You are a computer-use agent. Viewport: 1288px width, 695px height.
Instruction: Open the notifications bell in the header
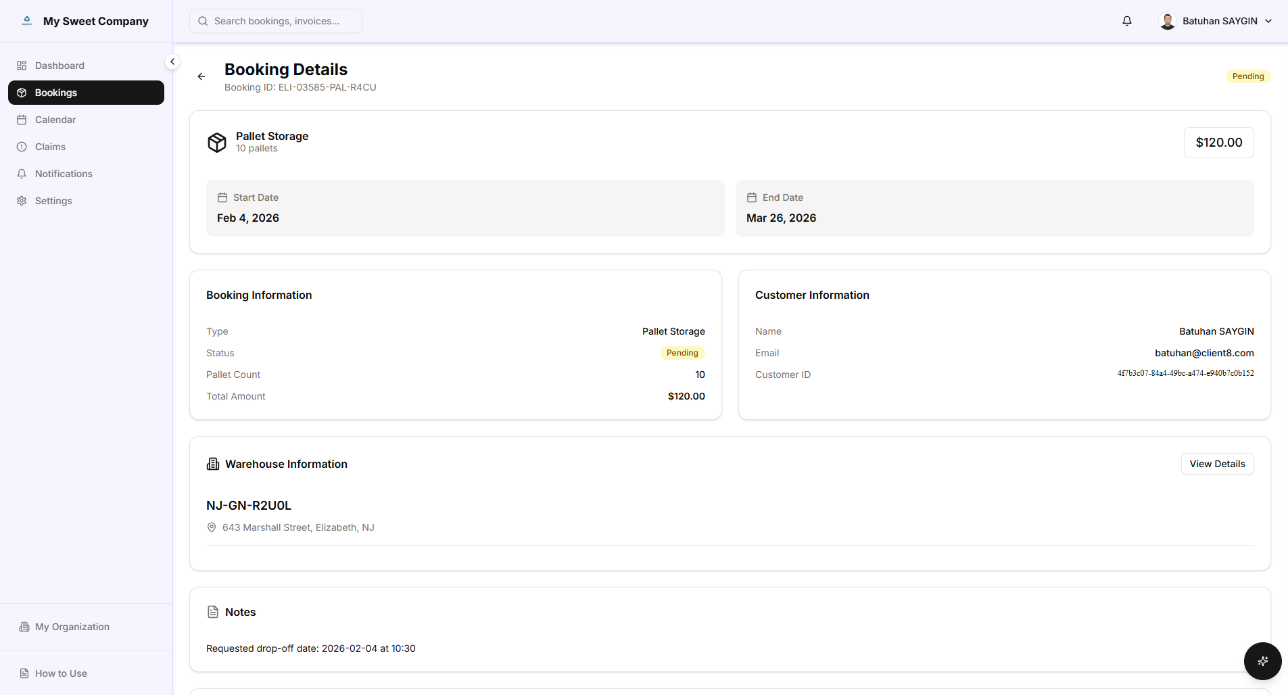coord(1127,21)
